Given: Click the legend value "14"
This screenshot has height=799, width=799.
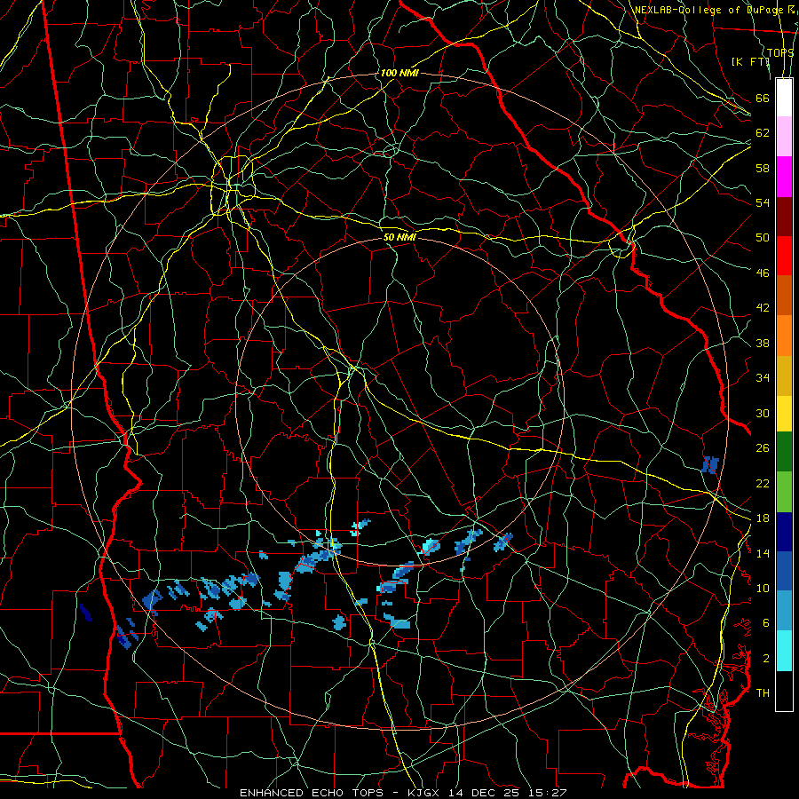Looking at the screenshot, I should pos(763,553).
